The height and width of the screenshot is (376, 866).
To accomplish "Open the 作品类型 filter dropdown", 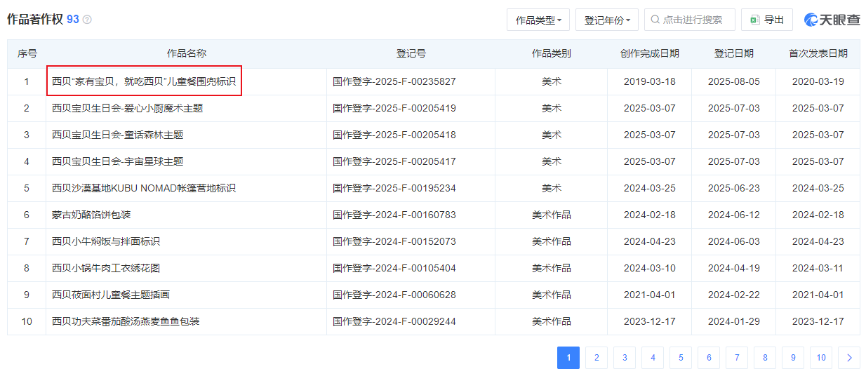I will coord(538,20).
